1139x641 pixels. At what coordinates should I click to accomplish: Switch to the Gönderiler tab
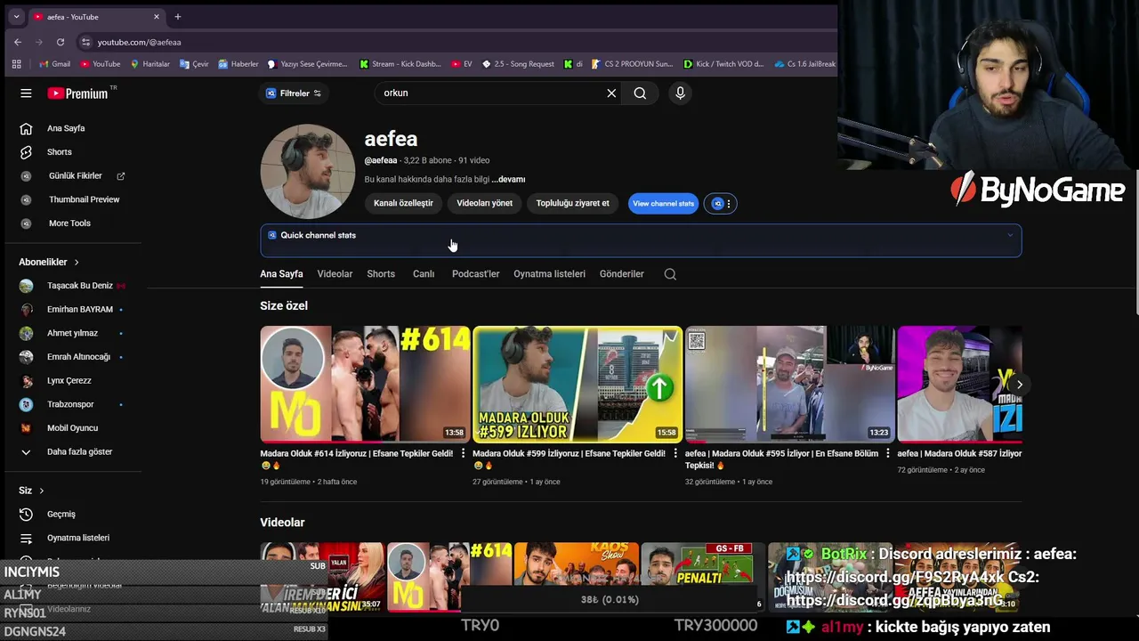click(x=621, y=274)
